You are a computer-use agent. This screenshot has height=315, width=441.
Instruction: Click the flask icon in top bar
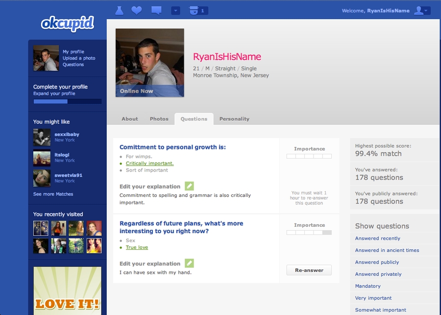click(x=119, y=10)
